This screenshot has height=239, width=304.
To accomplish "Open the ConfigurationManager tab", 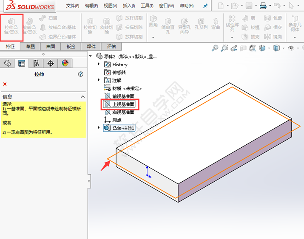I will tap(36, 63).
